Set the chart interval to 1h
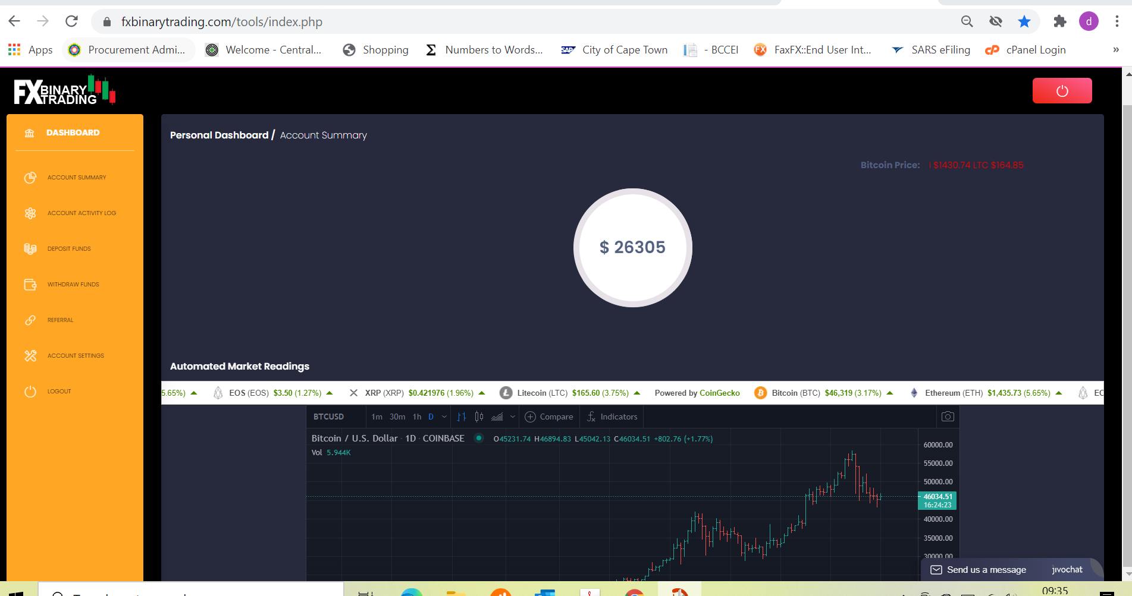The height and width of the screenshot is (596, 1132). [417, 417]
